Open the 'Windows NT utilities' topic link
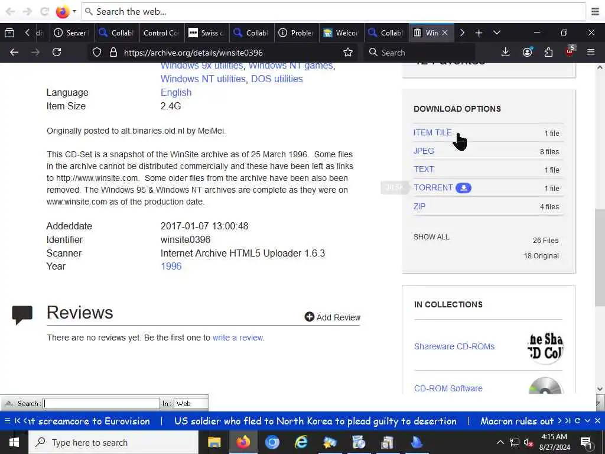 tap(203, 79)
